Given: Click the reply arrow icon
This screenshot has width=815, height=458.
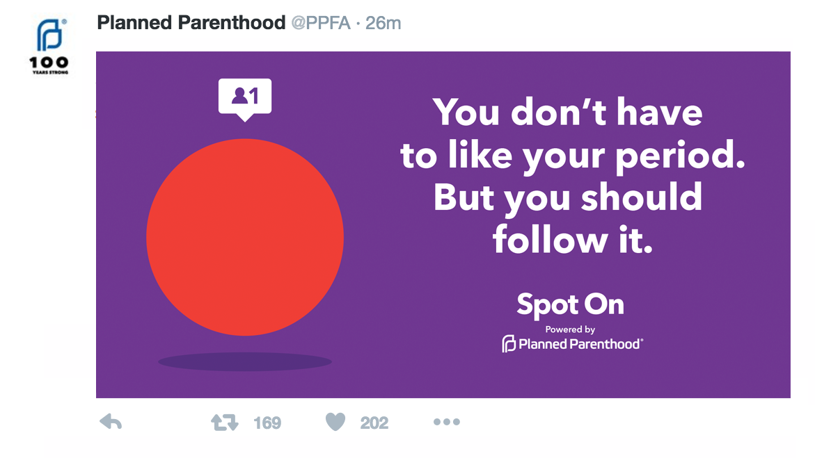Looking at the screenshot, I should click(x=111, y=422).
